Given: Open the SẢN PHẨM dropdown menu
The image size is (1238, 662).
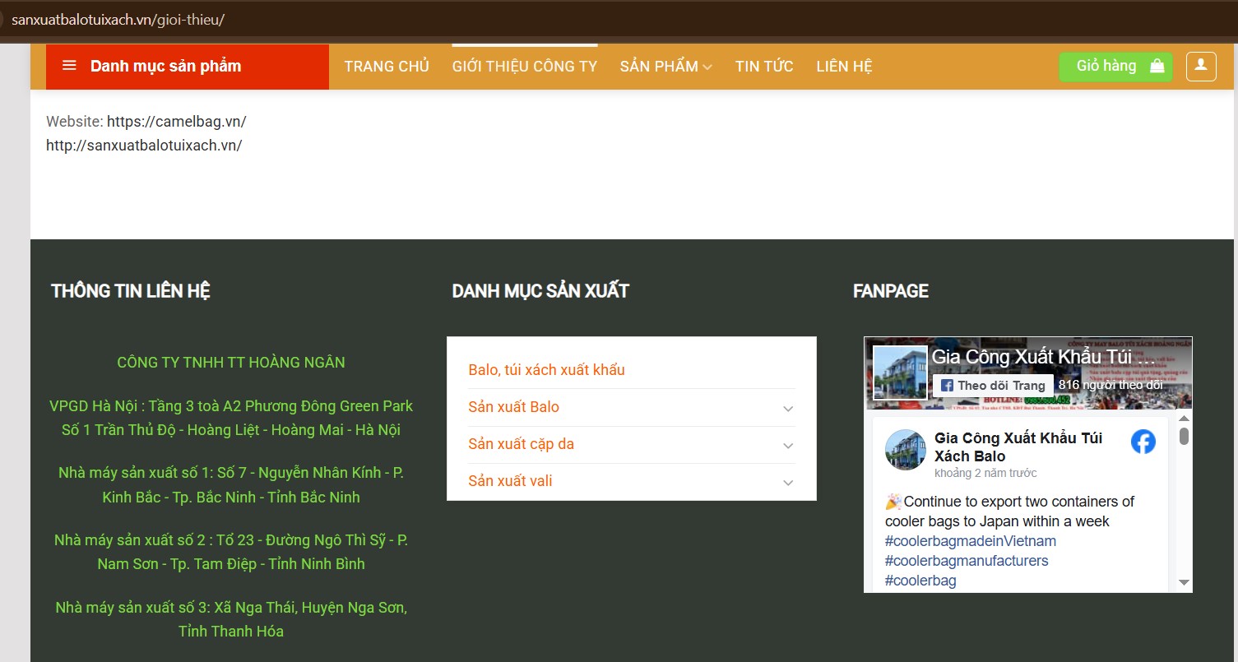Looking at the screenshot, I should coord(665,66).
